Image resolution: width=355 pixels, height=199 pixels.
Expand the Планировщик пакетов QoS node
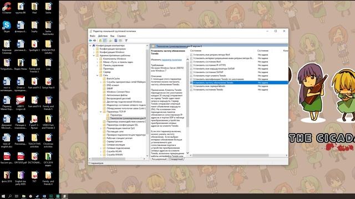pyautogui.click(x=101, y=128)
